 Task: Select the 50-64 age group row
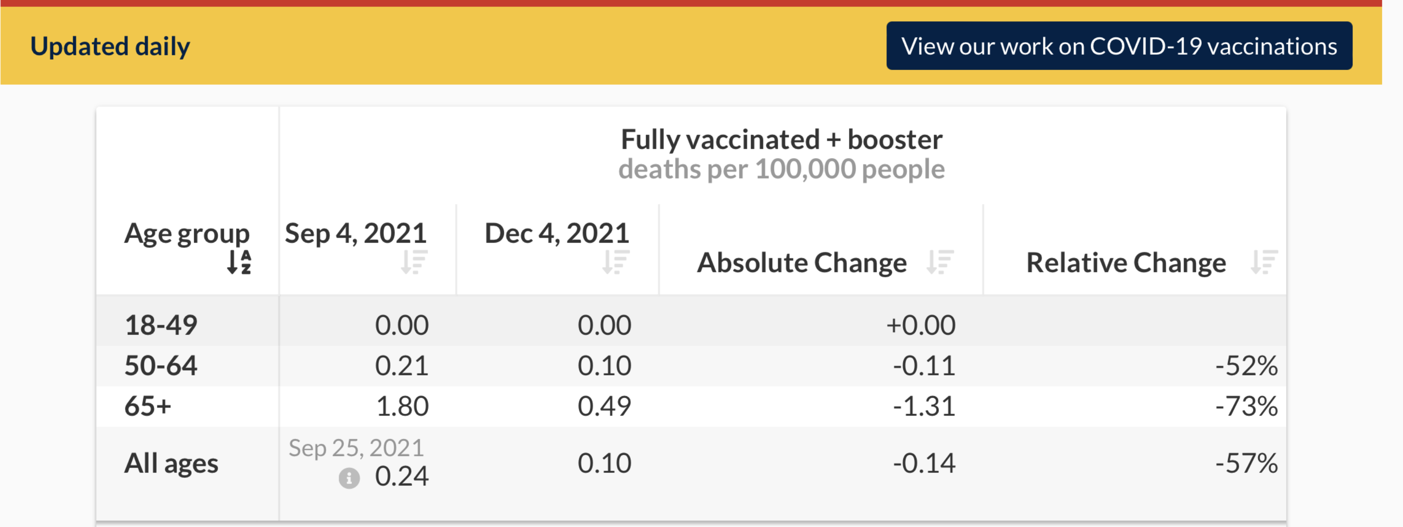click(691, 366)
